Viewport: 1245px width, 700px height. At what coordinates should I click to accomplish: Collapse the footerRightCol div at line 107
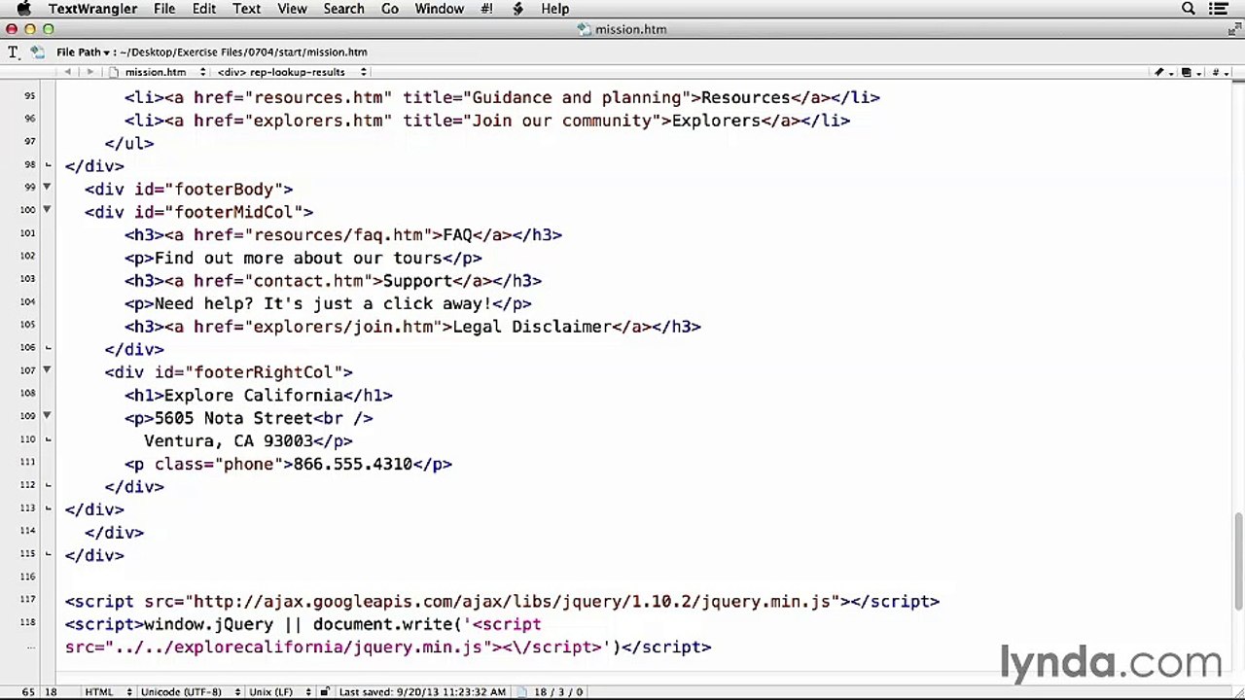point(47,370)
